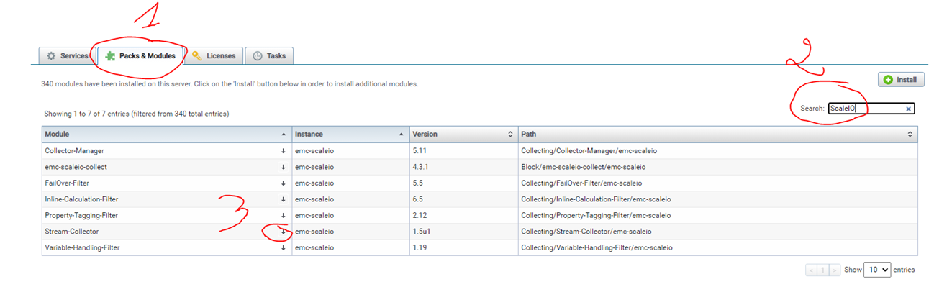
Task: Sort table by Version column header
Action: point(463,135)
